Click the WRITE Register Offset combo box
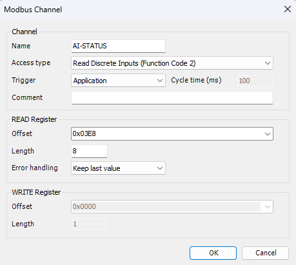The image size is (296, 265). pyautogui.click(x=172, y=206)
